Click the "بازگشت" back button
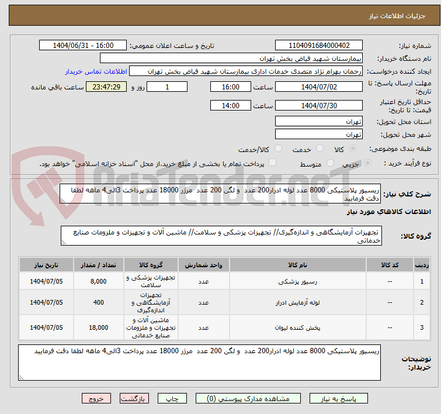 click(x=135, y=398)
